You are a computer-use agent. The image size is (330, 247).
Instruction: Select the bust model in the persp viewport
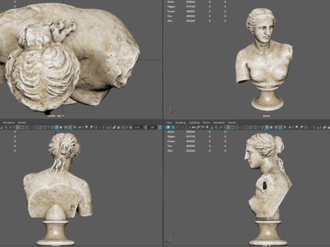click(x=265, y=60)
